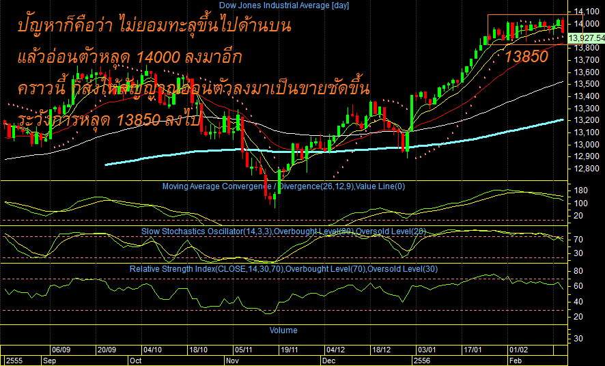
Task: Click the 04/12 date label
Action: click(336, 350)
